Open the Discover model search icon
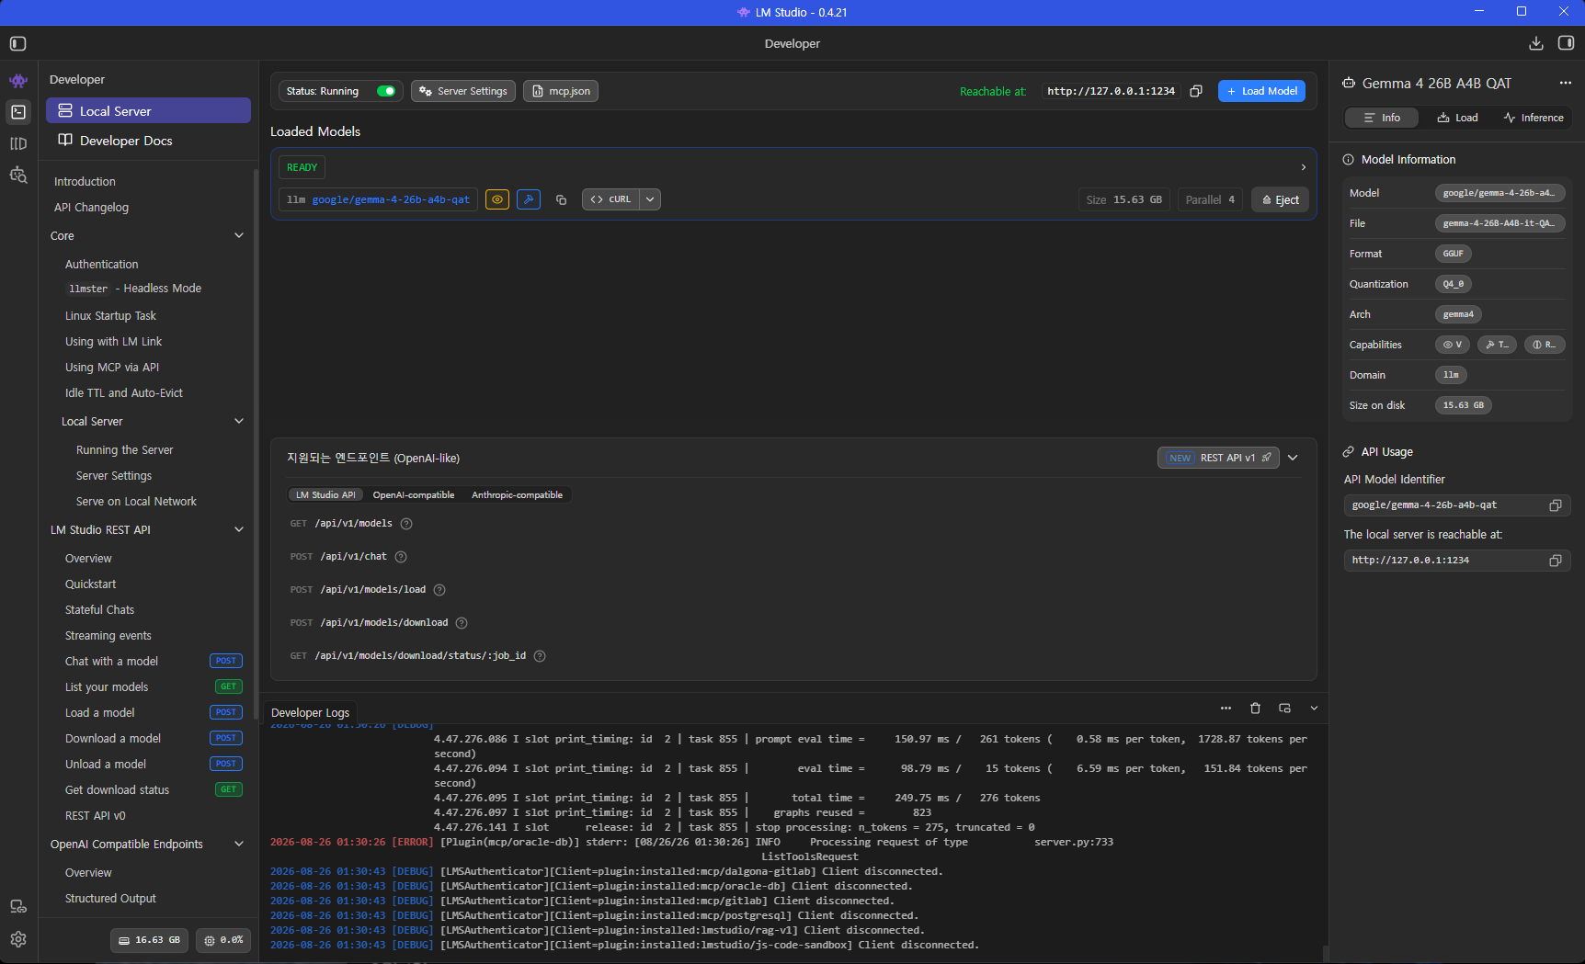Image resolution: width=1585 pixels, height=964 pixels. (x=18, y=175)
